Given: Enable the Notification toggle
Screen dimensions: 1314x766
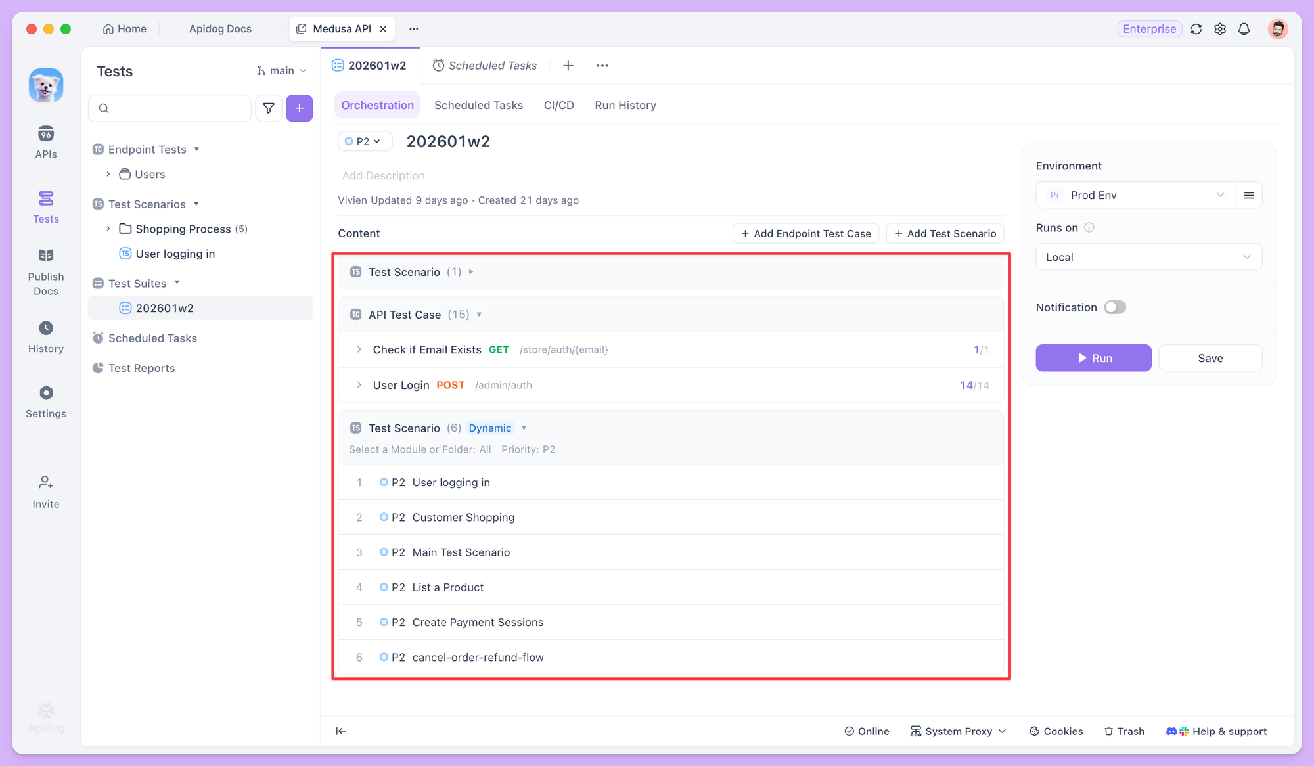Looking at the screenshot, I should click(x=1114, y=307).
